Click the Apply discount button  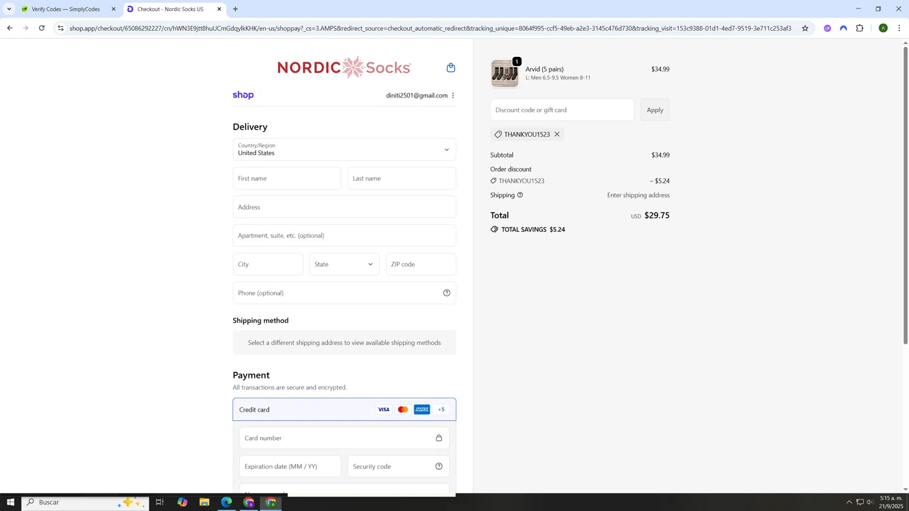coord(655,110)
